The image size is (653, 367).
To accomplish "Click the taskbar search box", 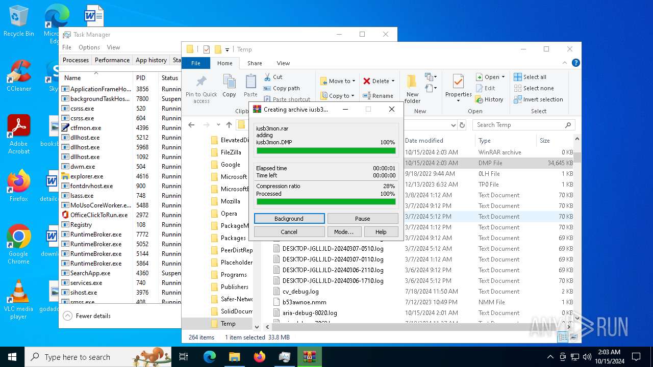I will tap(98, 357).
